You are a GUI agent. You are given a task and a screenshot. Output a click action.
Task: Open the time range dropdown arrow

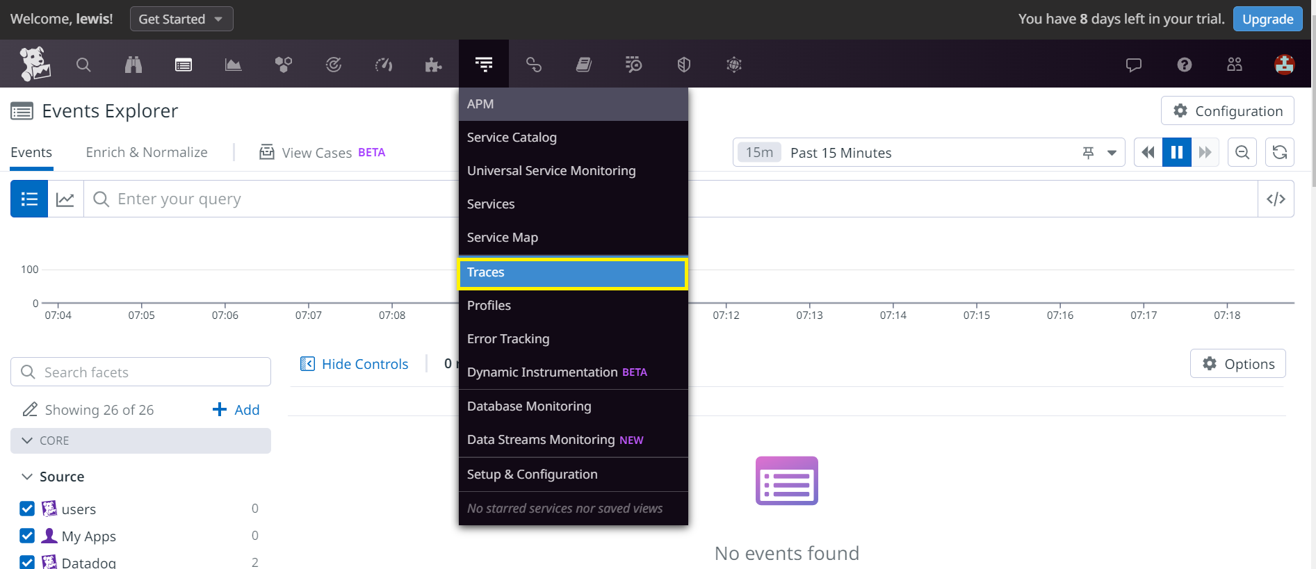1112,153
